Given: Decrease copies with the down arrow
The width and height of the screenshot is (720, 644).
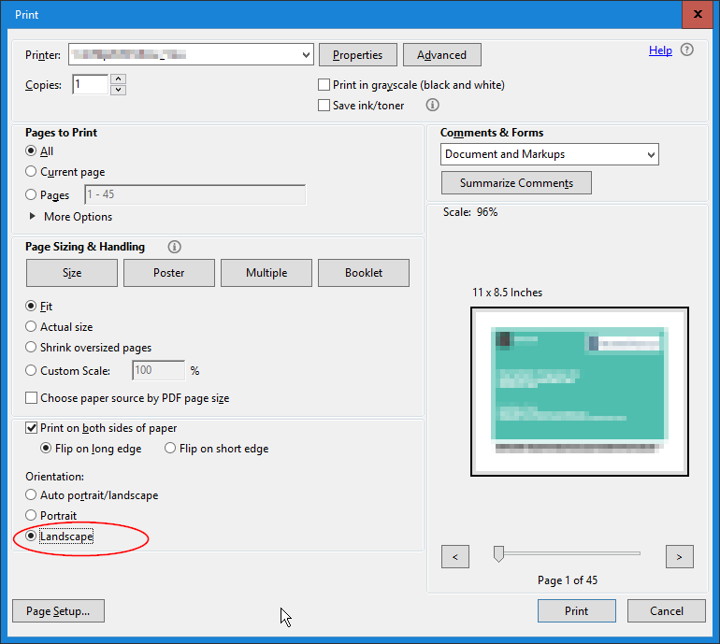Looking at the screenshot, I should pyautogui.click(x=119, y=90).
